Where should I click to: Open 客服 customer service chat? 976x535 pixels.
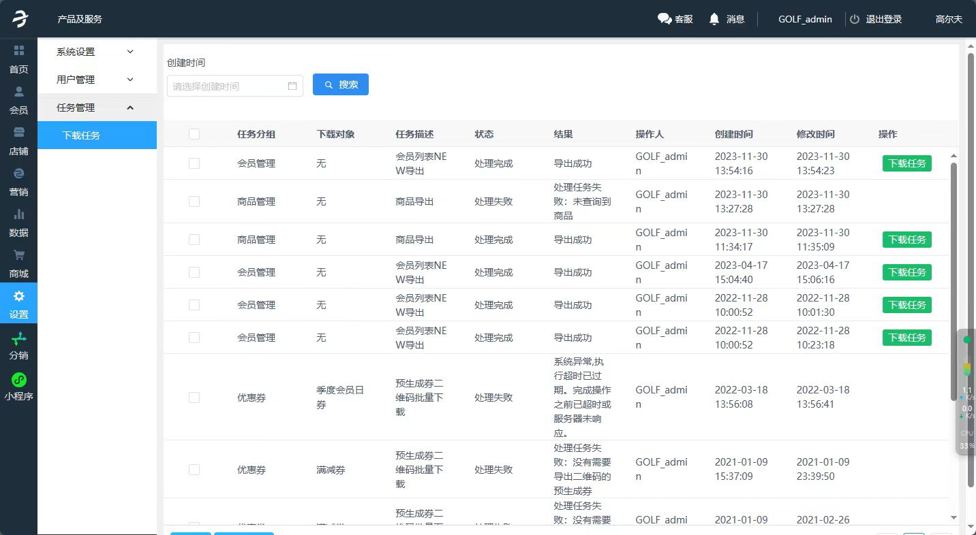tap(675, 19)
